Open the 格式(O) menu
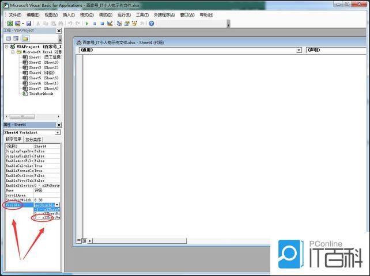Image resolution: width=370 pixels, height=276 pixels. click(x=87, y=15)
